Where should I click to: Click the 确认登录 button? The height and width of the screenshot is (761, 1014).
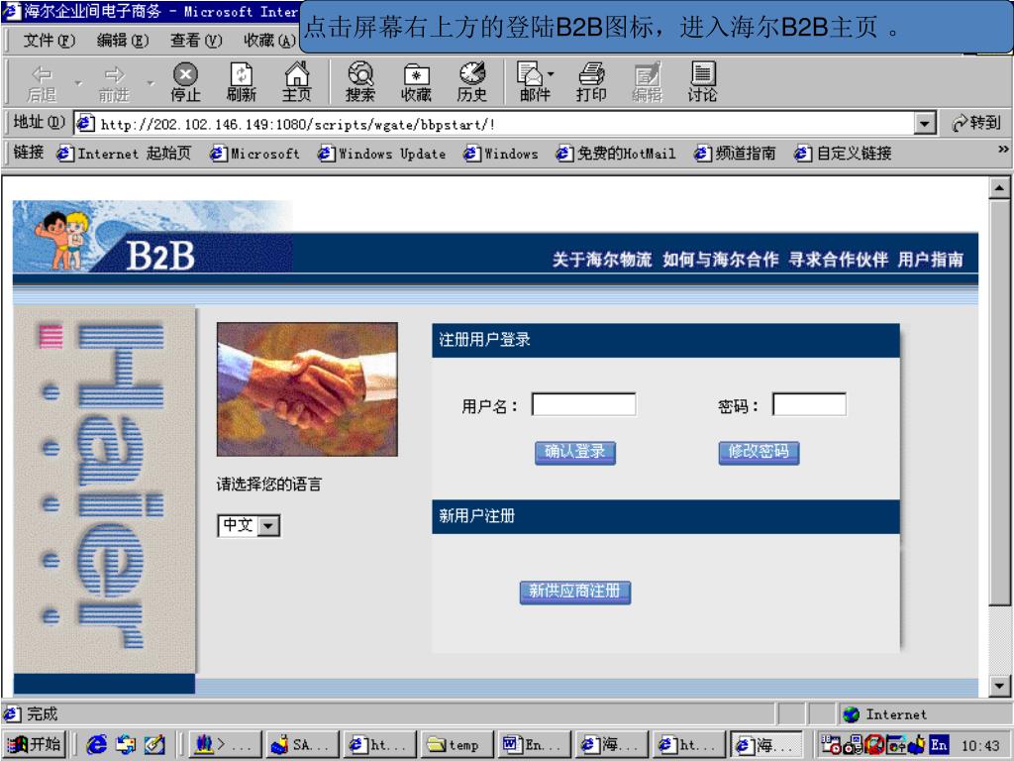(575, 452)
